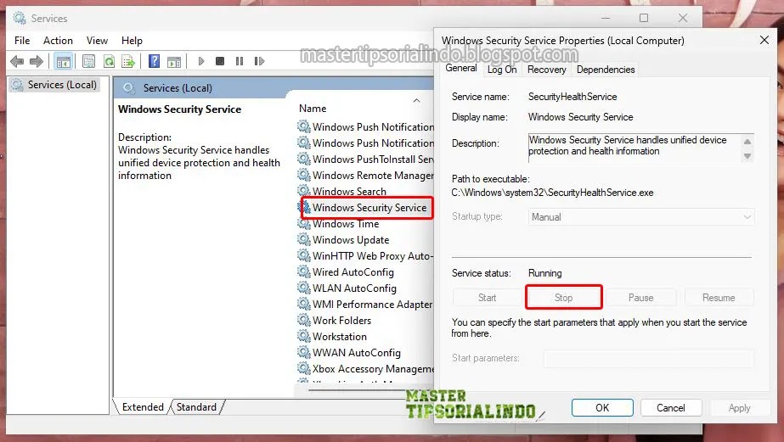Sort services by the Name column header
This screenshot has height=442, width=784.
coord(313,109)
